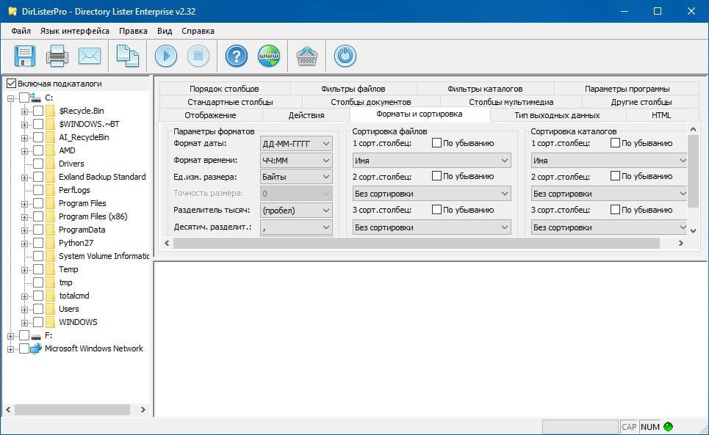The width and height of the screenshot is (709, 435).
Task: Open Ед.изм. размера dropdown Байты
Action: pos(296,177)
